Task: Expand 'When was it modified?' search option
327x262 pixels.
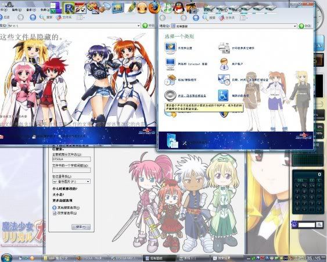Action: pos(64,189)
